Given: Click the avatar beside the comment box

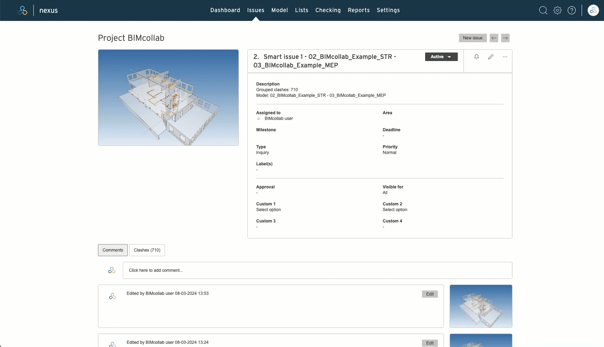Looking at the screenshot, I should (x=112, y=270).
